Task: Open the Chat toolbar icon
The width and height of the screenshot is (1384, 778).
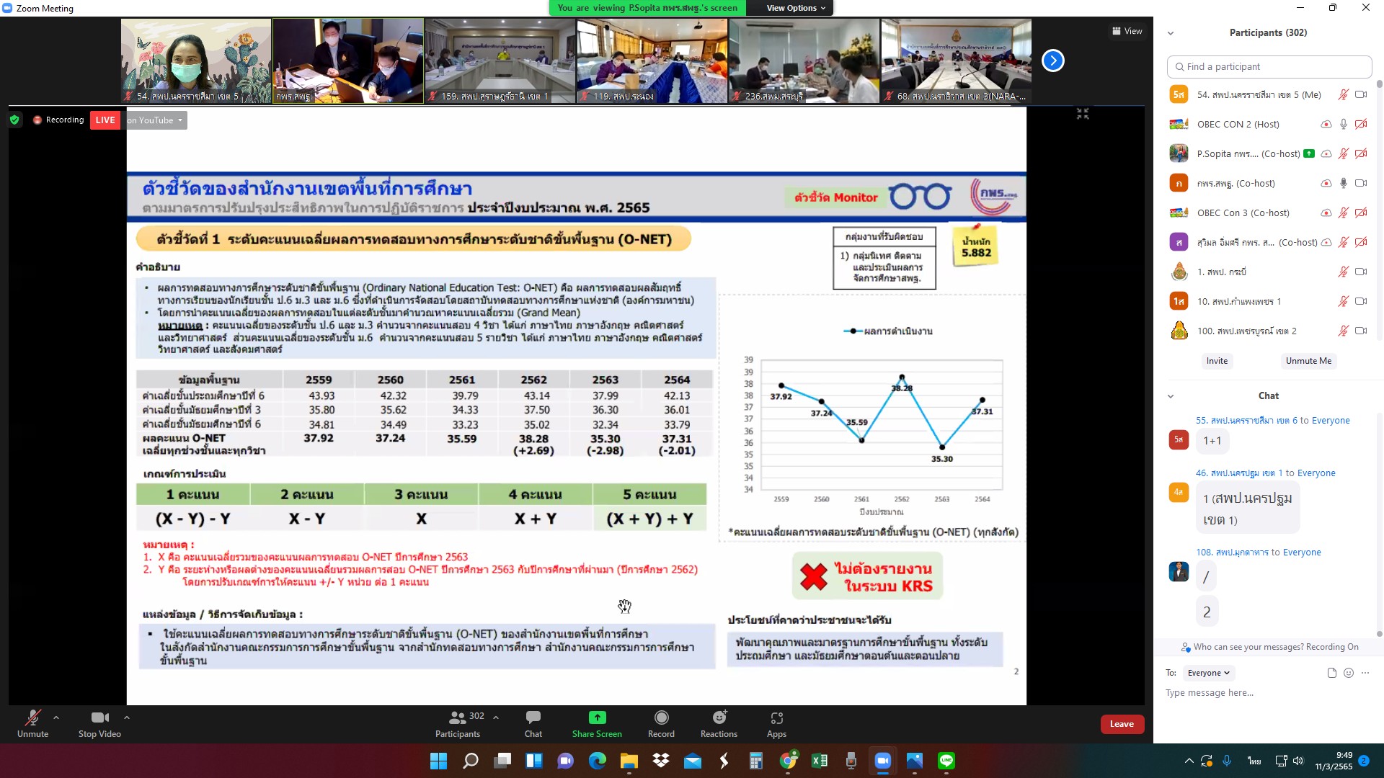Action: (533, 717)
